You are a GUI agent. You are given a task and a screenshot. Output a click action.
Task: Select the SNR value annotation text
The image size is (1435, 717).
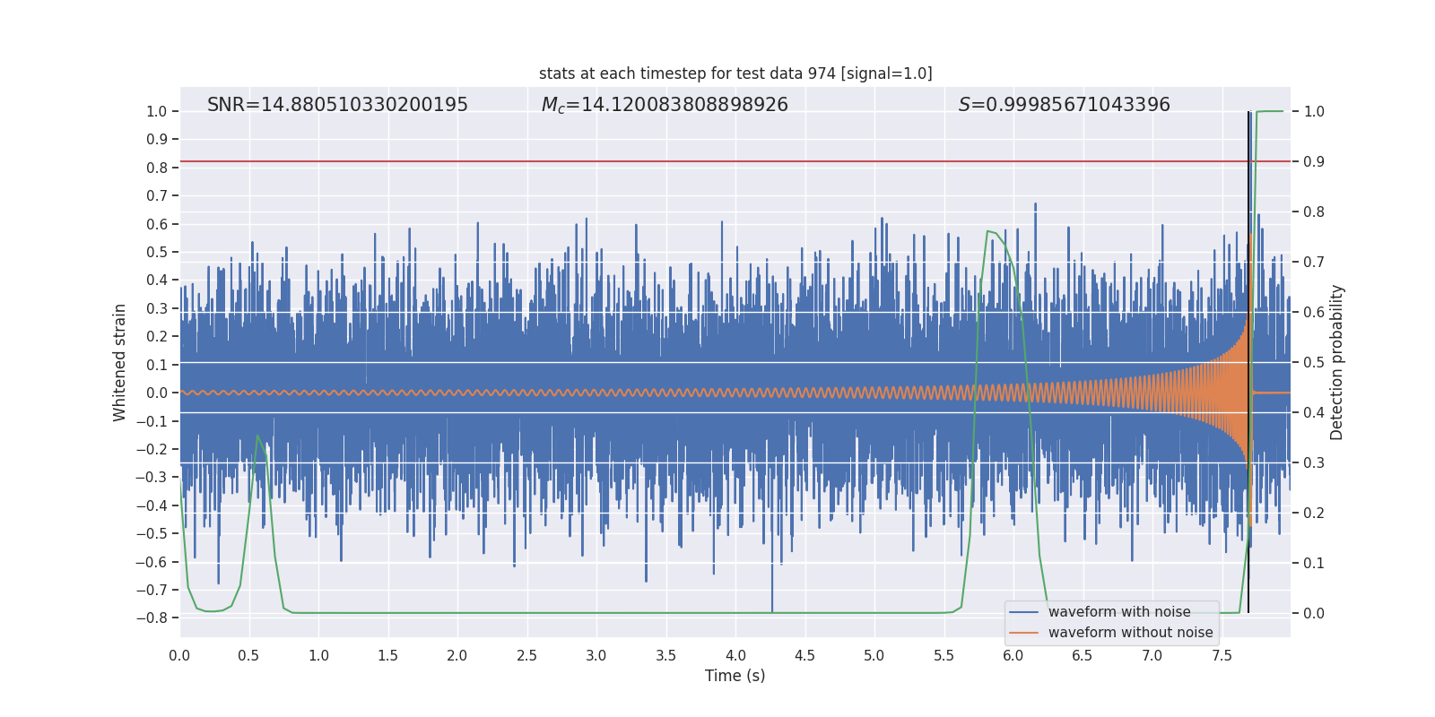point(337,105)
